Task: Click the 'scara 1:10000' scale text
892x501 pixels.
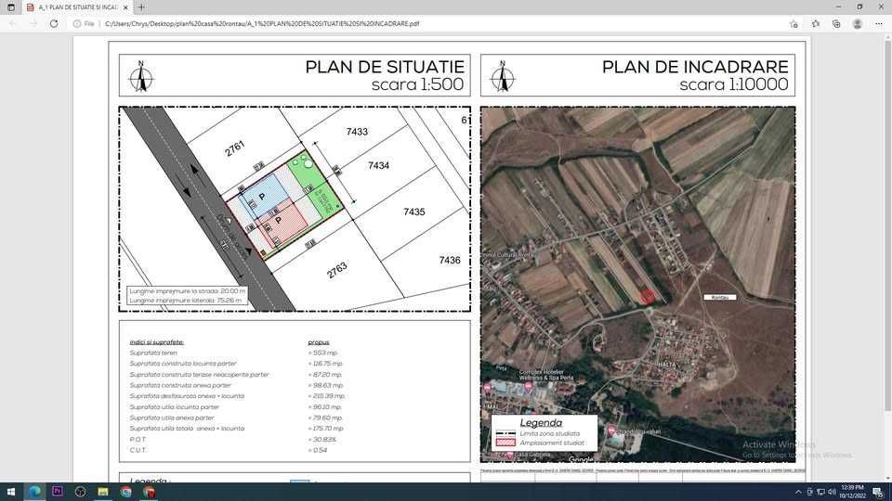Action: click(x=734, y=84)
